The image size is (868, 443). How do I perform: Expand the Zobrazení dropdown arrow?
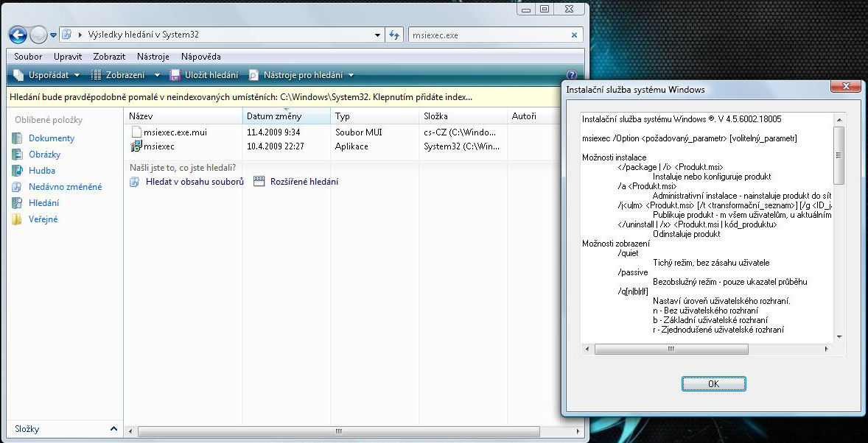(157, 74)
